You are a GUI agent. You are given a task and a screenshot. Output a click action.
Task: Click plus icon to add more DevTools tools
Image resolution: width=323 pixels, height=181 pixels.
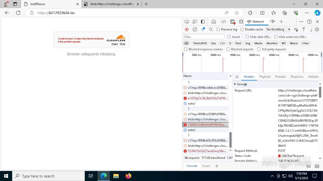(281, 22)
